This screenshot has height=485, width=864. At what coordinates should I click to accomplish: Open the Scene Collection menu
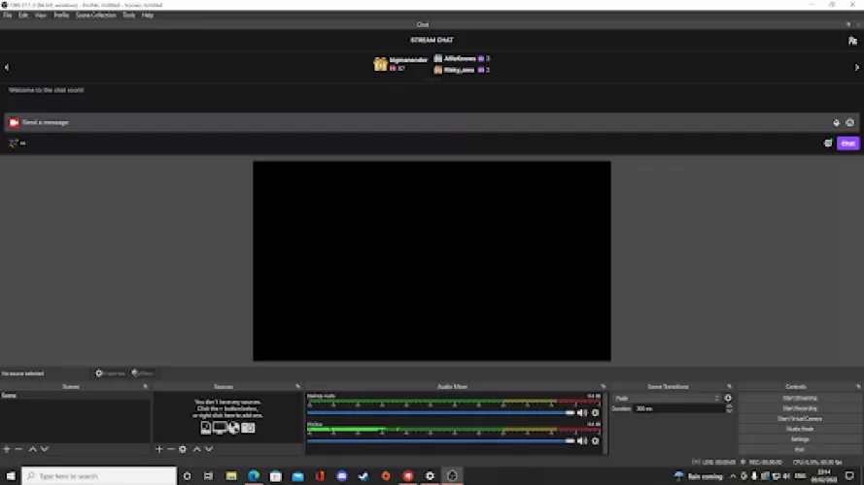(96, 16)
